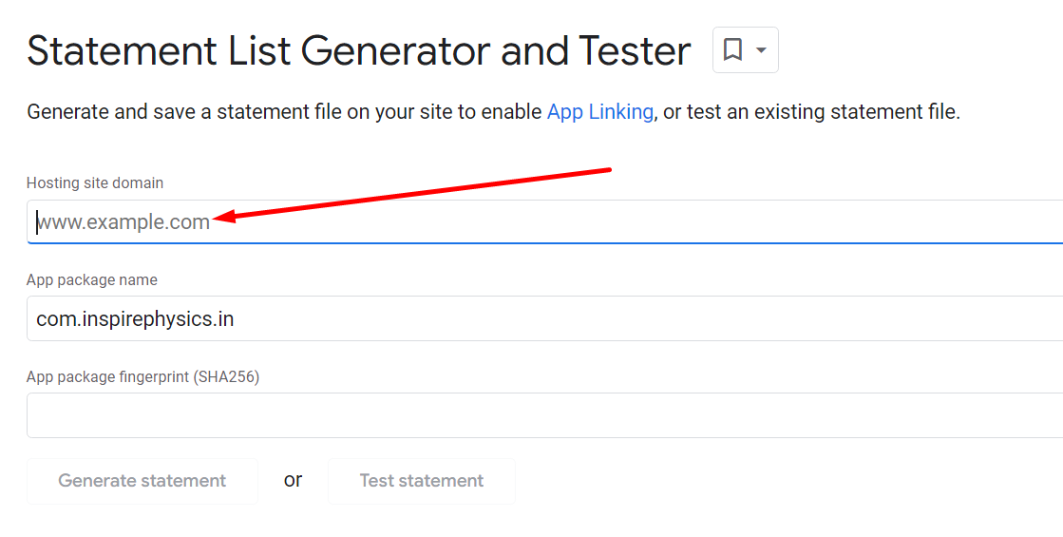Image resolution: width=1063 pixels, height=537 pixels.
Task: Open the App Linking link
Action: (x=600, y=111)
